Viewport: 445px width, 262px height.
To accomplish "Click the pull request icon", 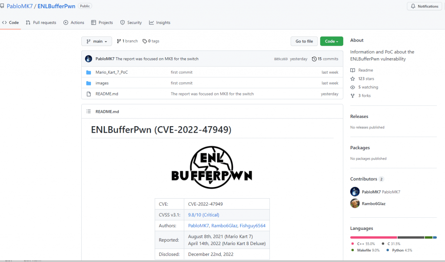I will [28, 23].
